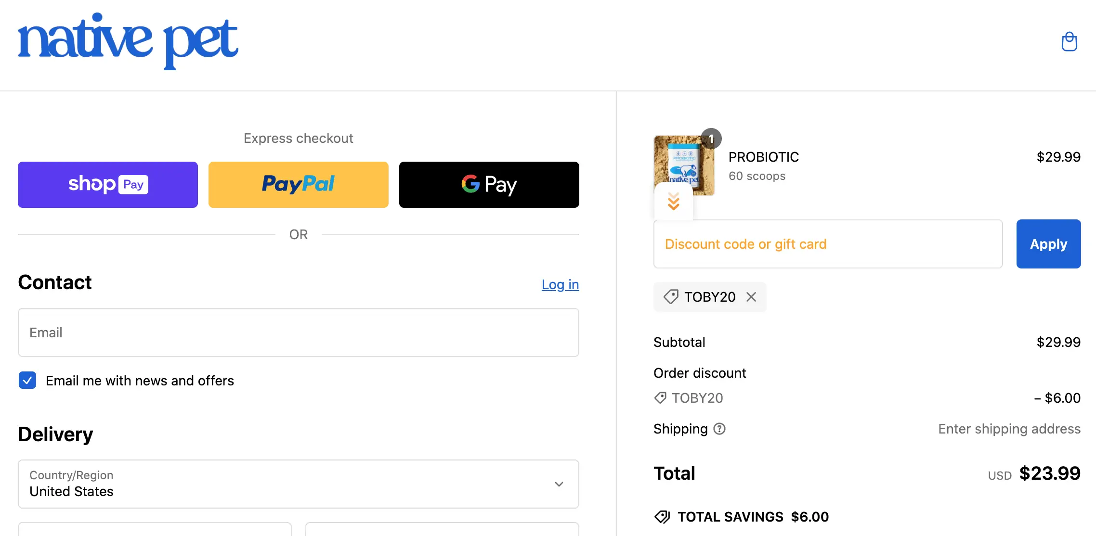Click the Probiotic product thumbnail
The height and width of the screenshot is (536, 1096).
pos(684,161)
